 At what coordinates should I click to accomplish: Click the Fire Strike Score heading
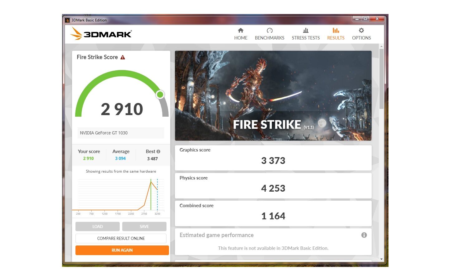tap(97, 57)
